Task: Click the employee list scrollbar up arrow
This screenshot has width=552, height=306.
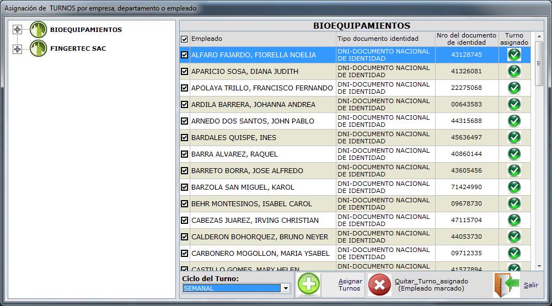Action: coord(539,36)
